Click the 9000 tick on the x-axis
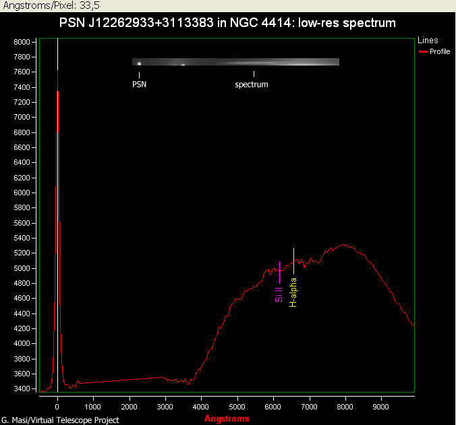This screenshot has width=456, height=425. pos(382,407)
